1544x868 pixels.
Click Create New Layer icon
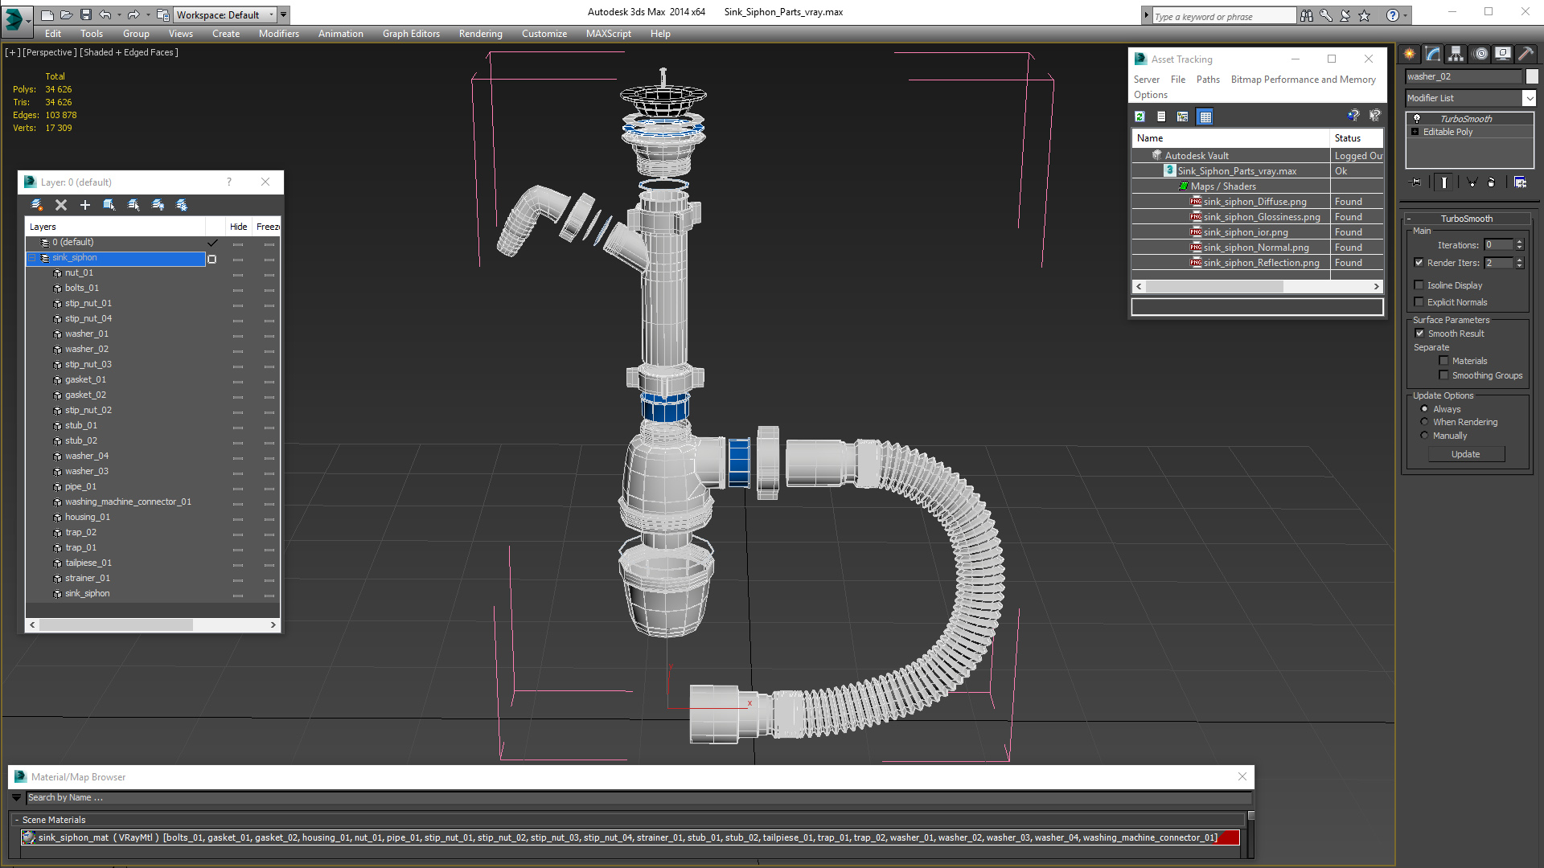point(37,205)
